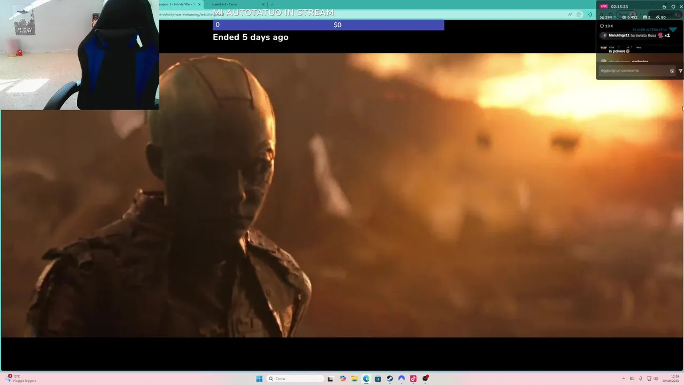Click the MI AUTOTATUO IN STREAM title
684x385 pixels.
(273, 12)
